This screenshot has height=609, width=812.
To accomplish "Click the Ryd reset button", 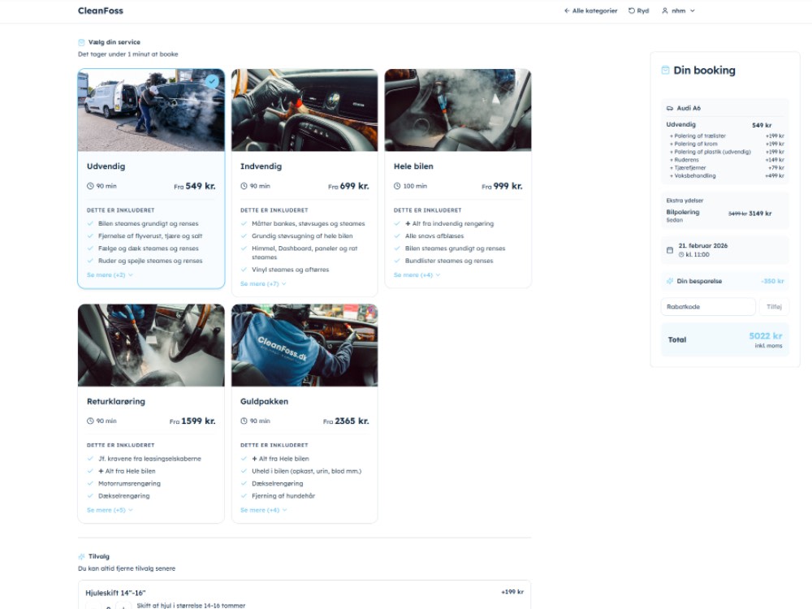I will click(638, 11).
